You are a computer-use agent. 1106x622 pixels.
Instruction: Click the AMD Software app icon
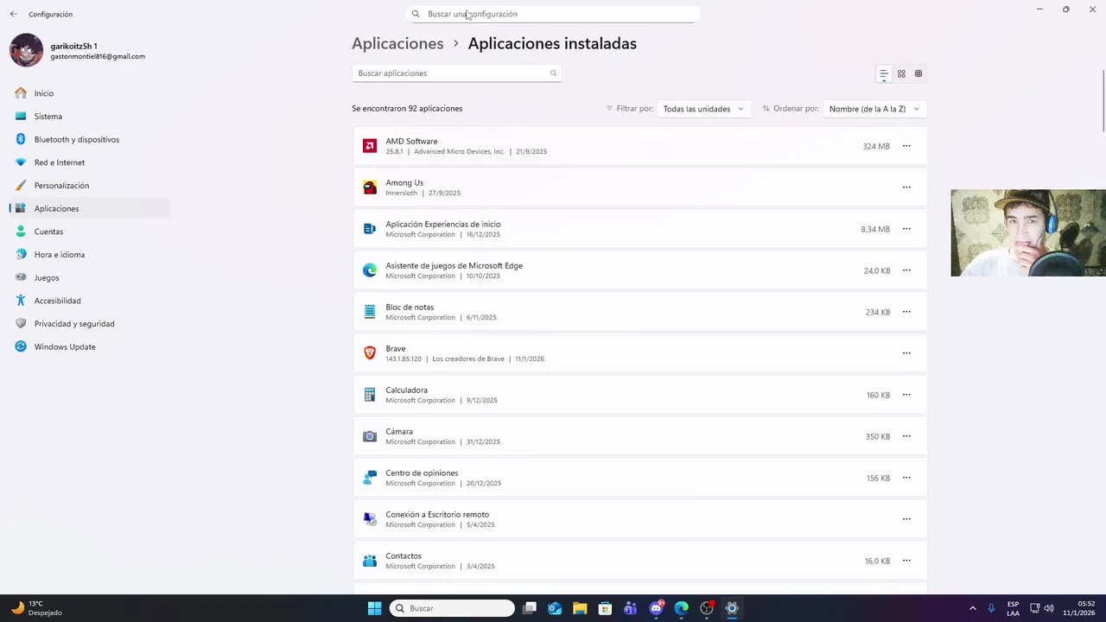coord(370,146)
